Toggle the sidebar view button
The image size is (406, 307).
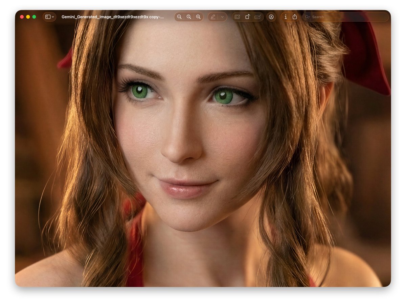pos(48,17)
